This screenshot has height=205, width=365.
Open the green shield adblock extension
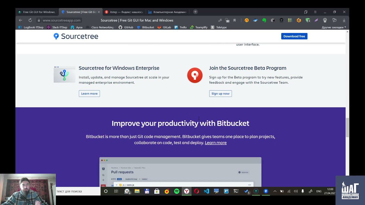point(308,20)
